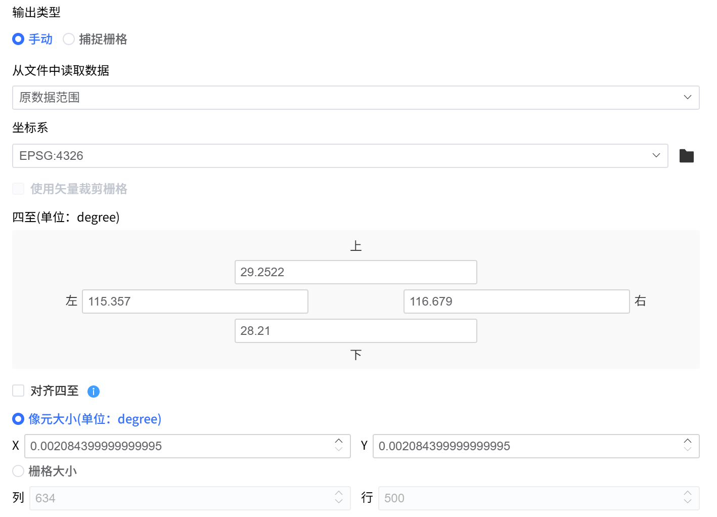Click the 下 extent field showing 28.21
The width and height of the screenshot is (717, 517).
355,331
